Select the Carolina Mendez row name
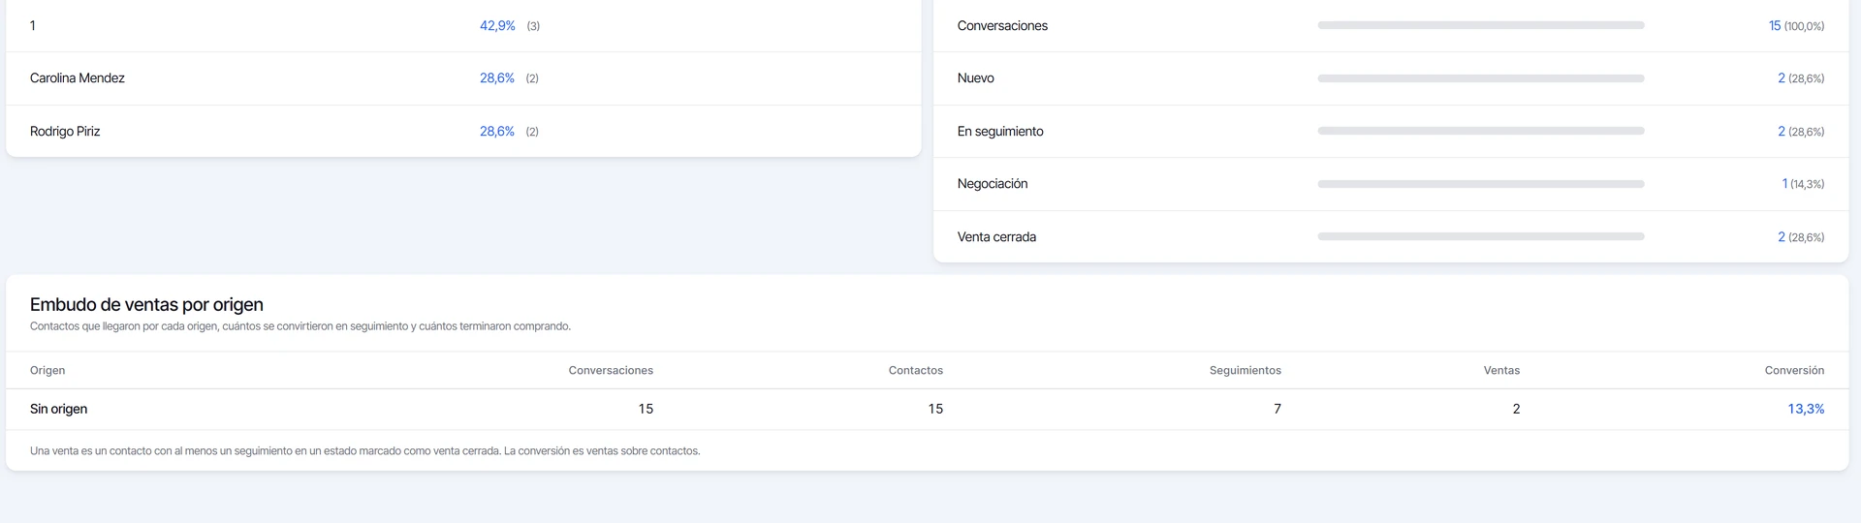This screenshot has height=523, width=1861. 78,78
